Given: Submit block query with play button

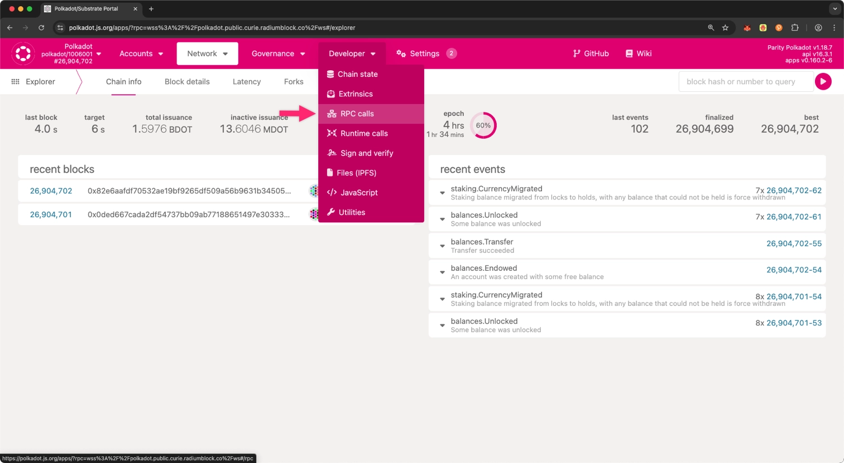Looking at the screenshot, I should click(823, 81).
